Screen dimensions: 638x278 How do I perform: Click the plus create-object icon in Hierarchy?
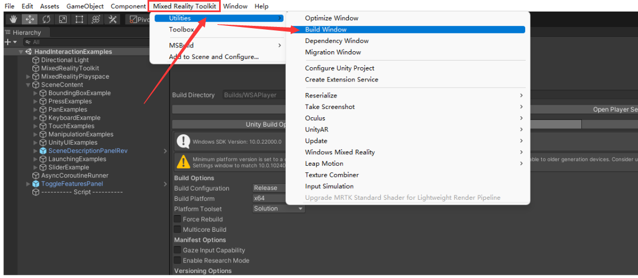click(7, 42)
